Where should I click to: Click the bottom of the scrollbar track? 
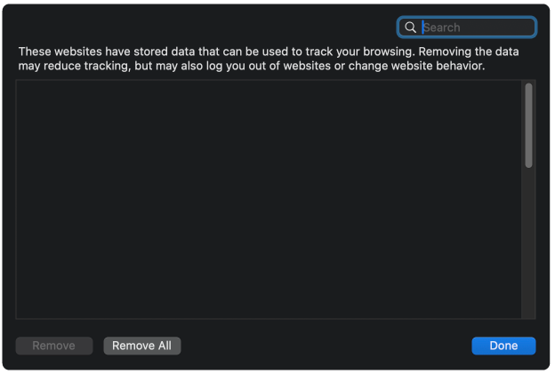click(528, 313)
